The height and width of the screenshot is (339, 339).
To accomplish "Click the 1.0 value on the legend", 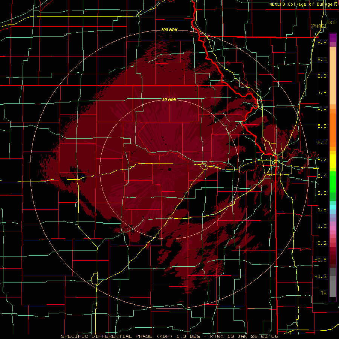I will click(322, 226).
